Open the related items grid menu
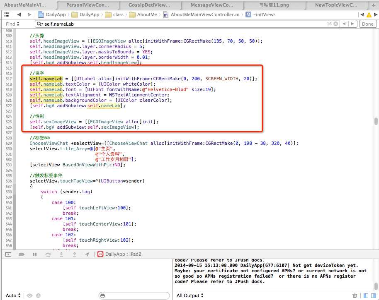 pos(7,14)
